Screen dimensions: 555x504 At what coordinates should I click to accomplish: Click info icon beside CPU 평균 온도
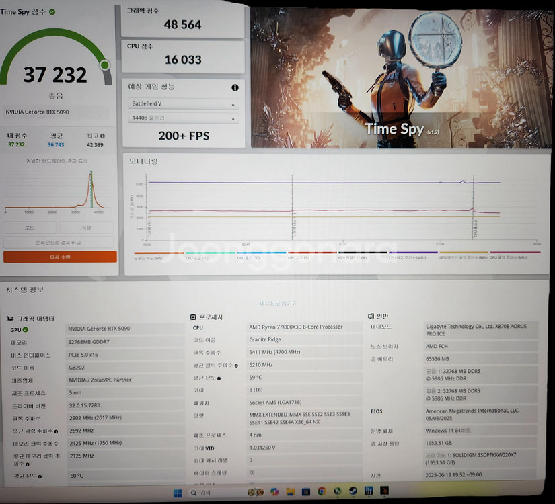pos(219,378)
